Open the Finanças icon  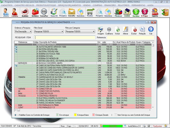118,12
